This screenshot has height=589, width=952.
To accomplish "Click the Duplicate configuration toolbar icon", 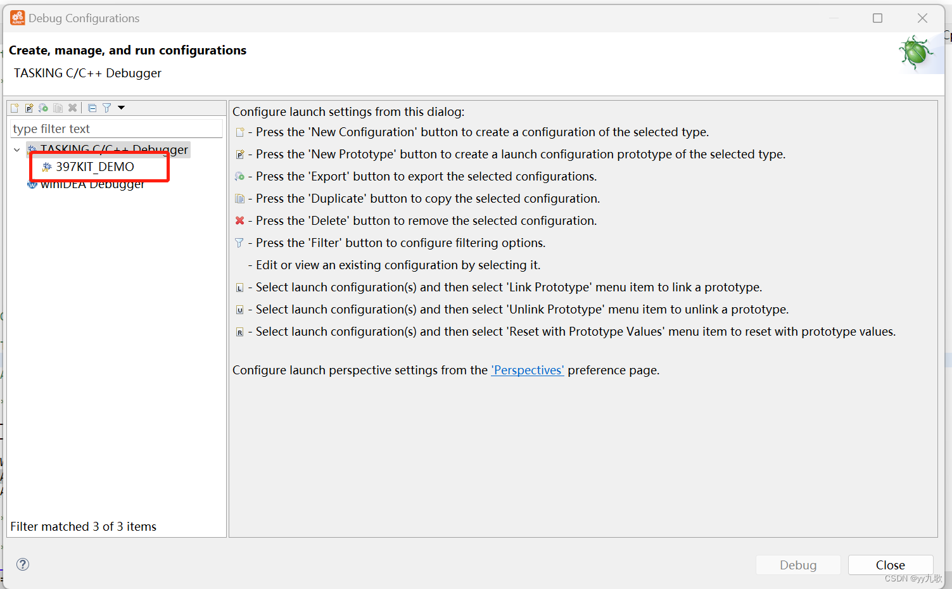I will point(58,108).
